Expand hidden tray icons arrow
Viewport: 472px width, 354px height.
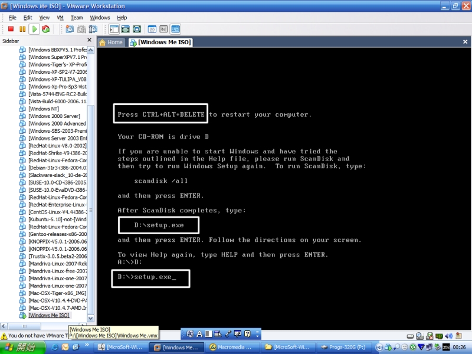coord(379,348)
